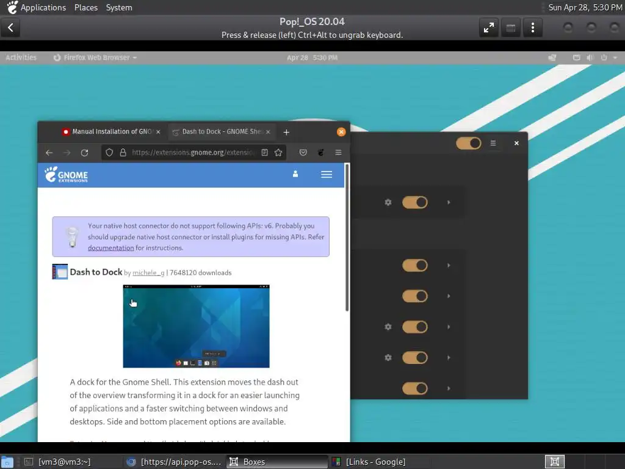Click the padlock site security icon
Viewport: 625px width, 469px height.
coord(123,152)
